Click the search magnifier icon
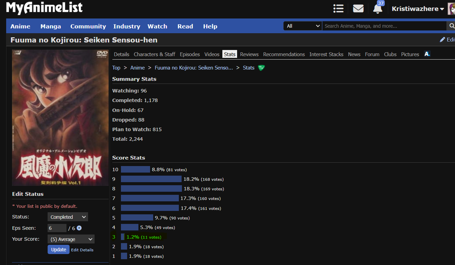The width and height of the screenshot is (455, 265). [x=452, y=26]
